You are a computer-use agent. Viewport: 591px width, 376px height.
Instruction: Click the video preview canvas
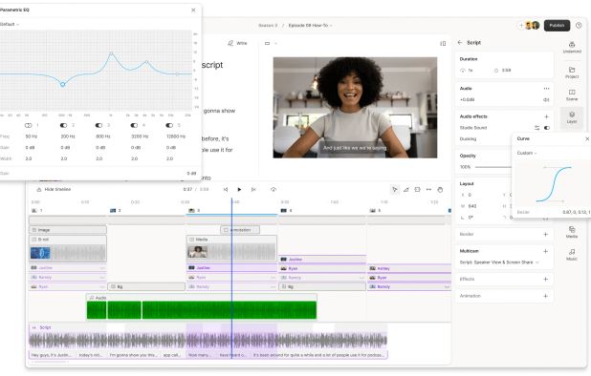click(355, 108)
